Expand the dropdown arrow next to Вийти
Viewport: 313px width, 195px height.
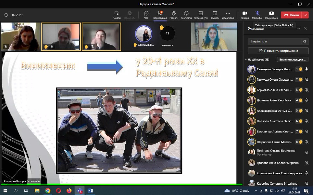[305, 15]
